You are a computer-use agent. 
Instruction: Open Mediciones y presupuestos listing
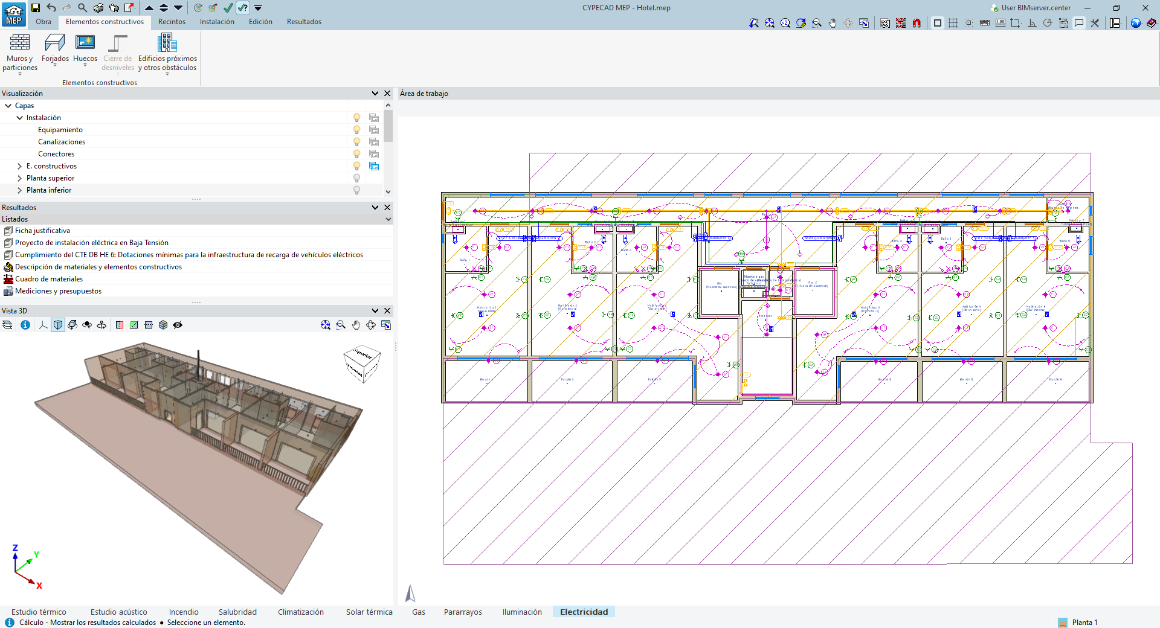point(58,291)
